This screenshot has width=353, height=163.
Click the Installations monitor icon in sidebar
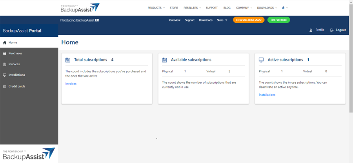click(x=4, y=75)
